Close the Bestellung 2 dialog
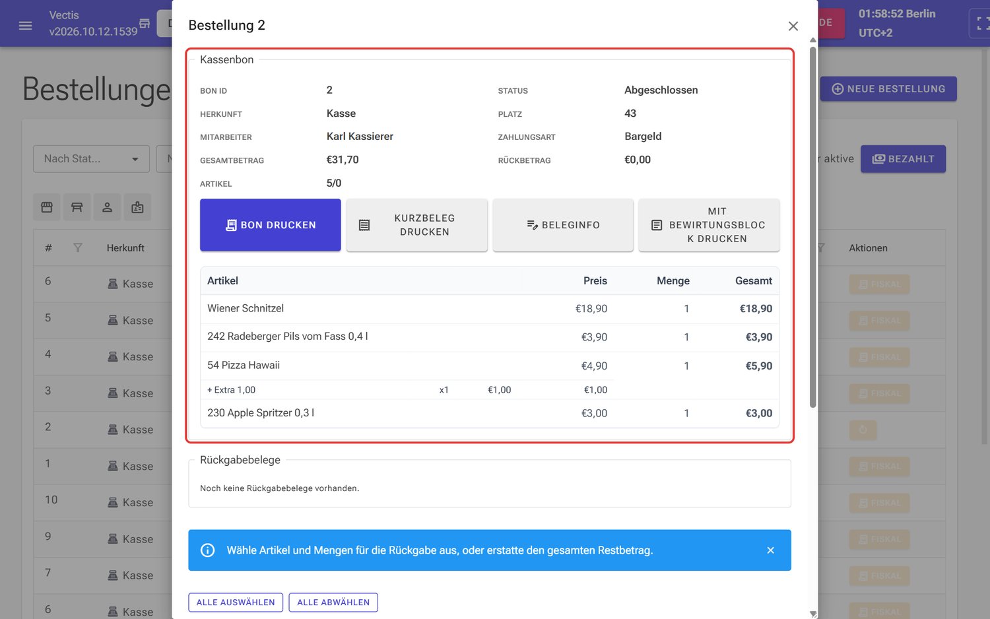The width and height of the screenshot is (990, 619). coord(793,26)
